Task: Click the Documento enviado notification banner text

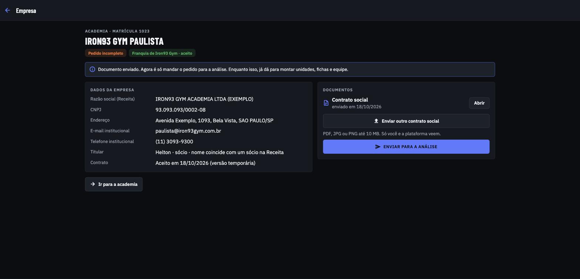Action: (x=223, y=69)
